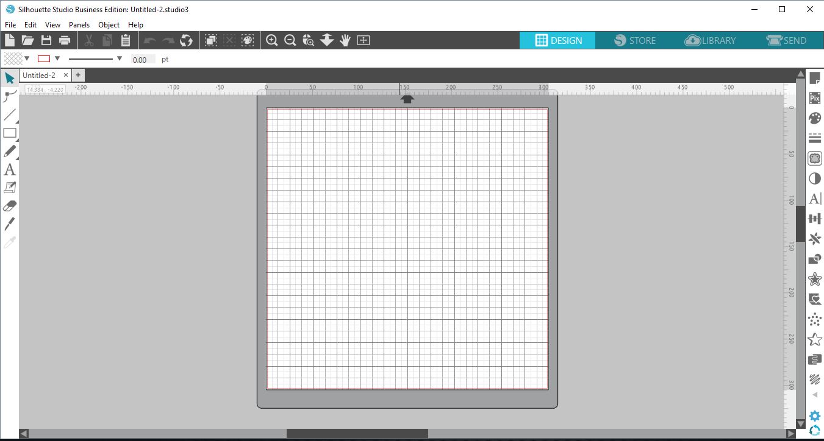Click the red line color swatch

(x=44, y=59)
